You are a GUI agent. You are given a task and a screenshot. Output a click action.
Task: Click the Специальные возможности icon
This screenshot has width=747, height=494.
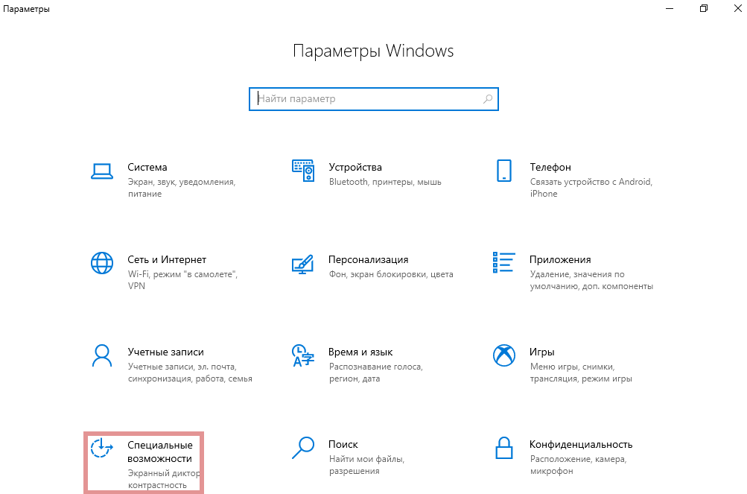tap(102, 449)
